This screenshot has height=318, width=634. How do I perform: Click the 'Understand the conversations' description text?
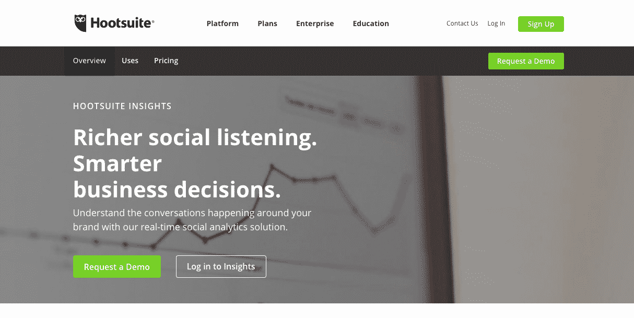click(x=192, y=213)
